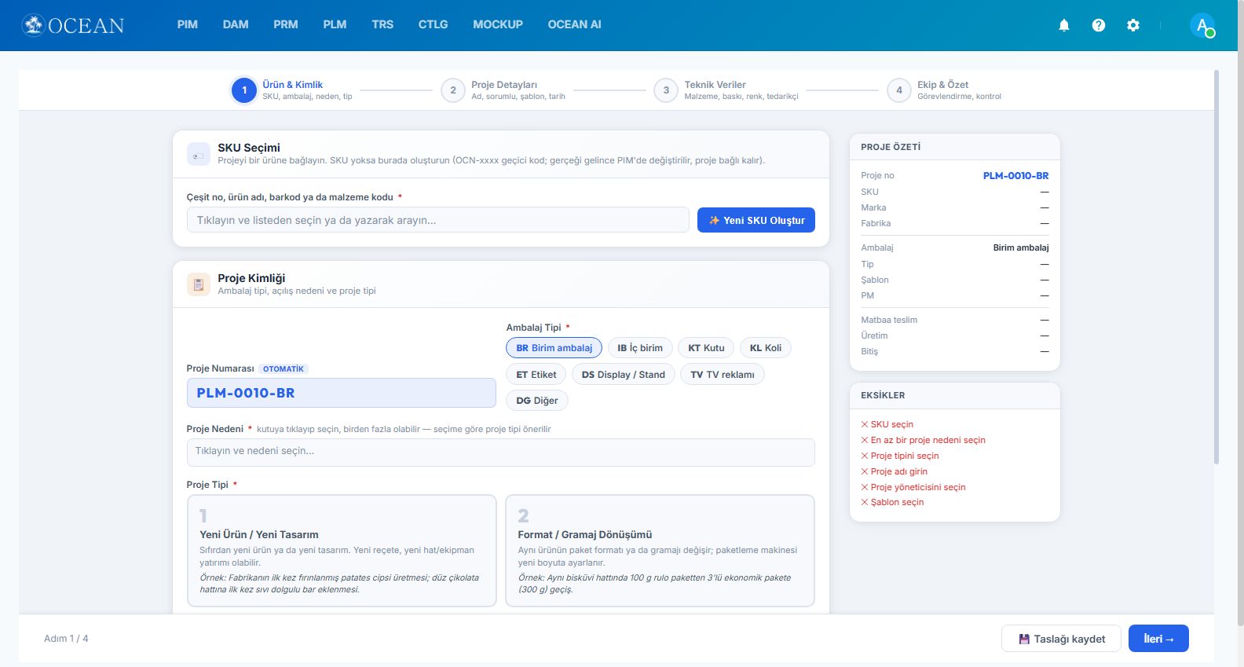The width and height of the screenshot is (1244, 667).
Task: Open the settings gear icon
Action: tap(1133, 25)
